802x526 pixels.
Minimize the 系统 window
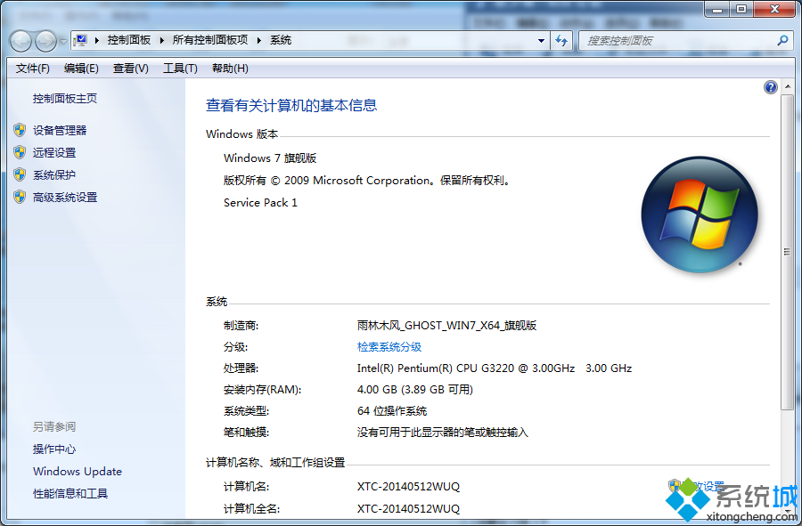click(717, 9)
